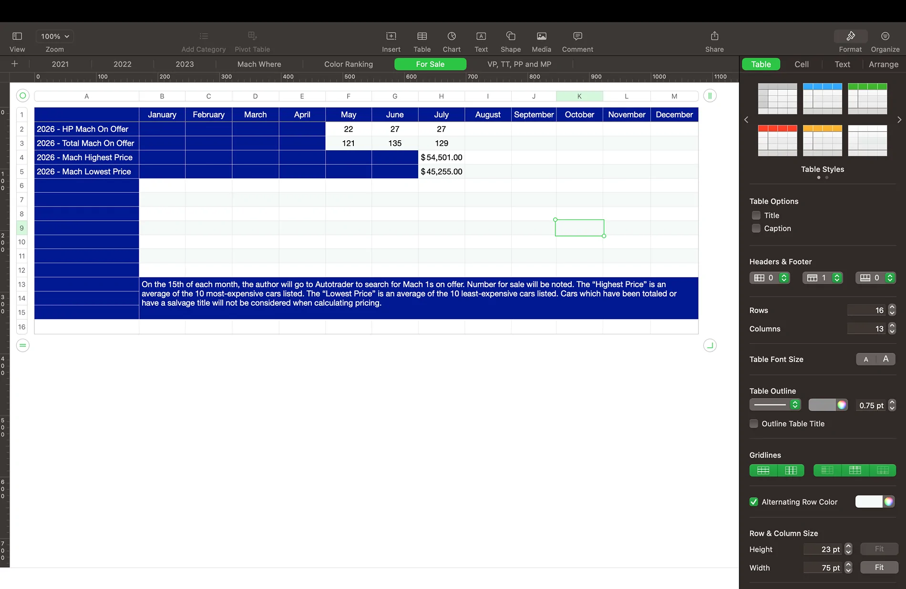Select the Cell inspector tab
The height and width of the screenshot is (589, 906).
[x=802, y=64]
